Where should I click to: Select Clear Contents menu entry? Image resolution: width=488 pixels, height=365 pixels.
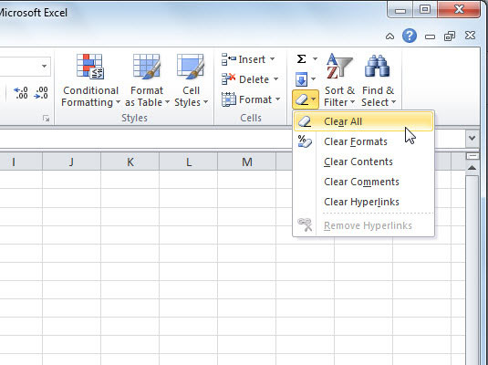click(363, 162)
